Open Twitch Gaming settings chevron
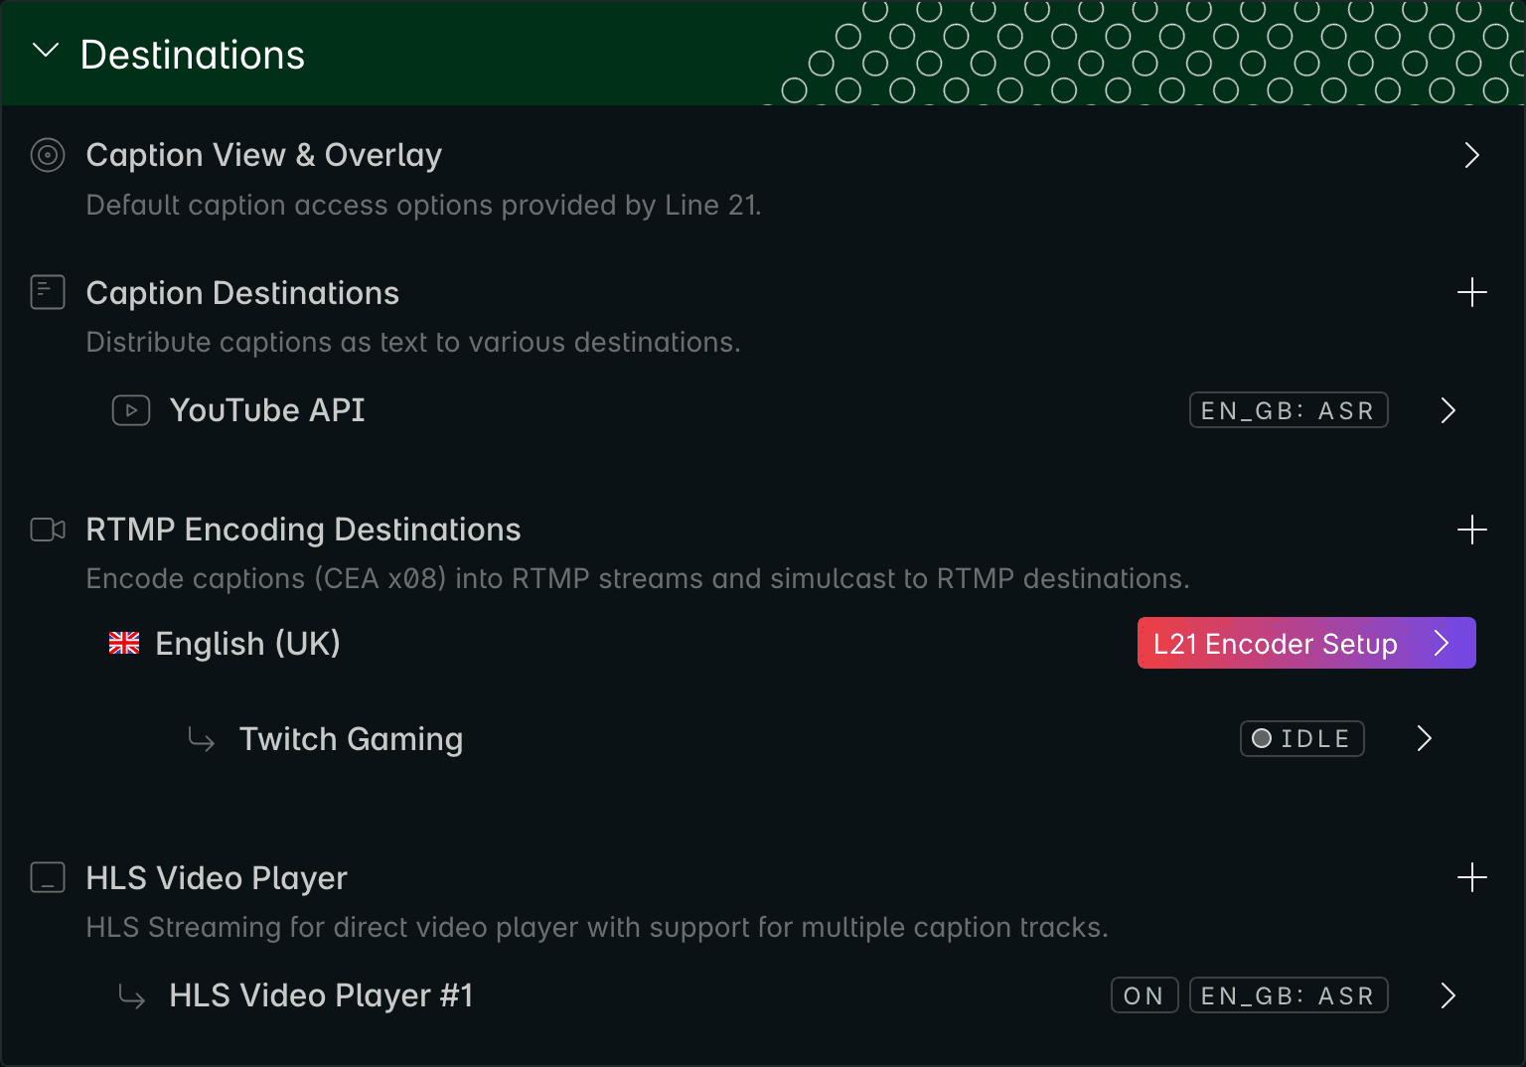Viewport: 1526px width, 1067px height. tap(1425, 738)
